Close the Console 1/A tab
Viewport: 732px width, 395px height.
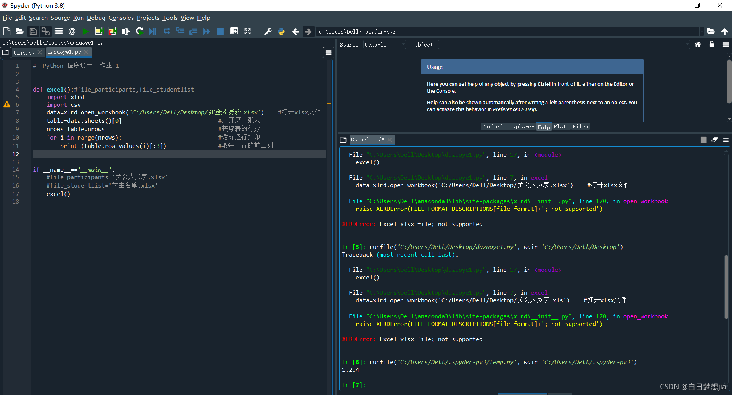pyautogui.click(x=390, y=140)
